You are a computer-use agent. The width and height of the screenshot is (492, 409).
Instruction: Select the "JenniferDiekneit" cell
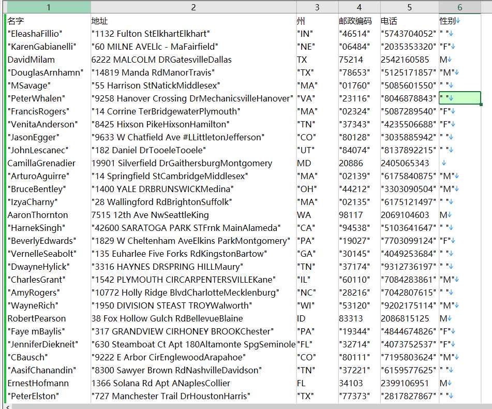[x=48, y=345]
